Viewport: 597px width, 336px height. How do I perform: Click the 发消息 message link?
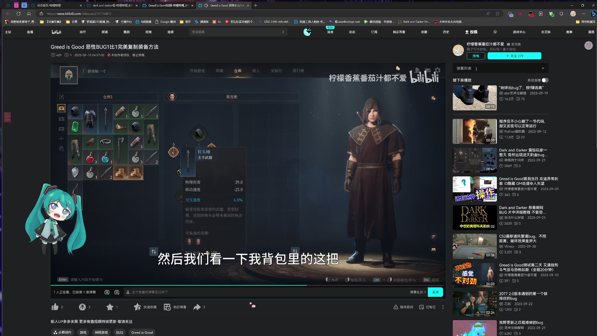click(x=514, y=44)
